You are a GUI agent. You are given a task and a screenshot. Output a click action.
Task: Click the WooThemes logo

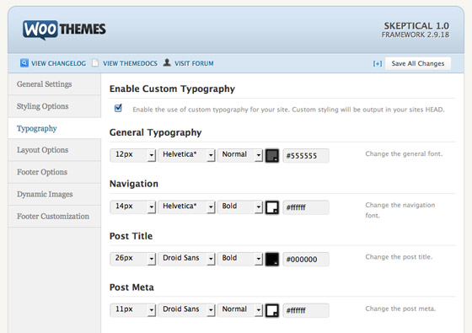pos(64,30)
